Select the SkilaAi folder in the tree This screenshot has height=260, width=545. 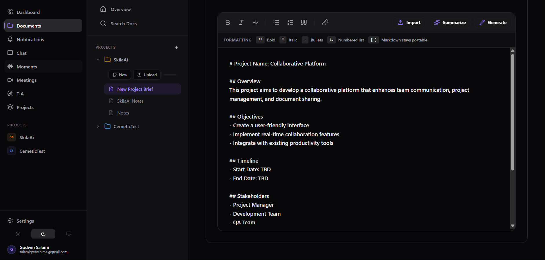coord(116,60)
